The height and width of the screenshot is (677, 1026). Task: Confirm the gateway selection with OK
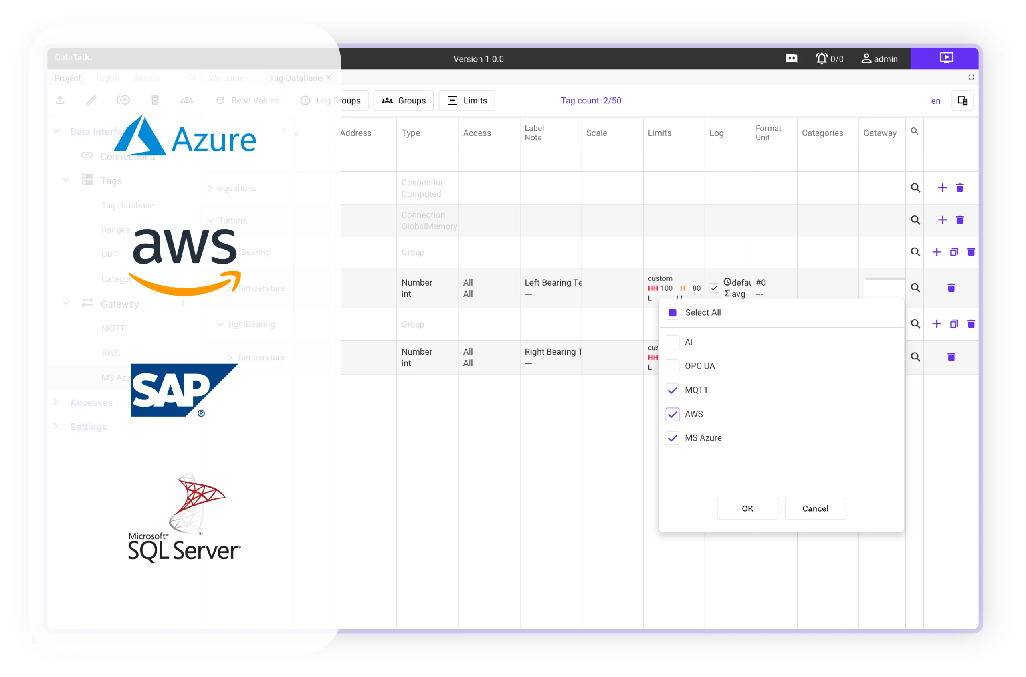pyautogui.click(x=747, y=509)
